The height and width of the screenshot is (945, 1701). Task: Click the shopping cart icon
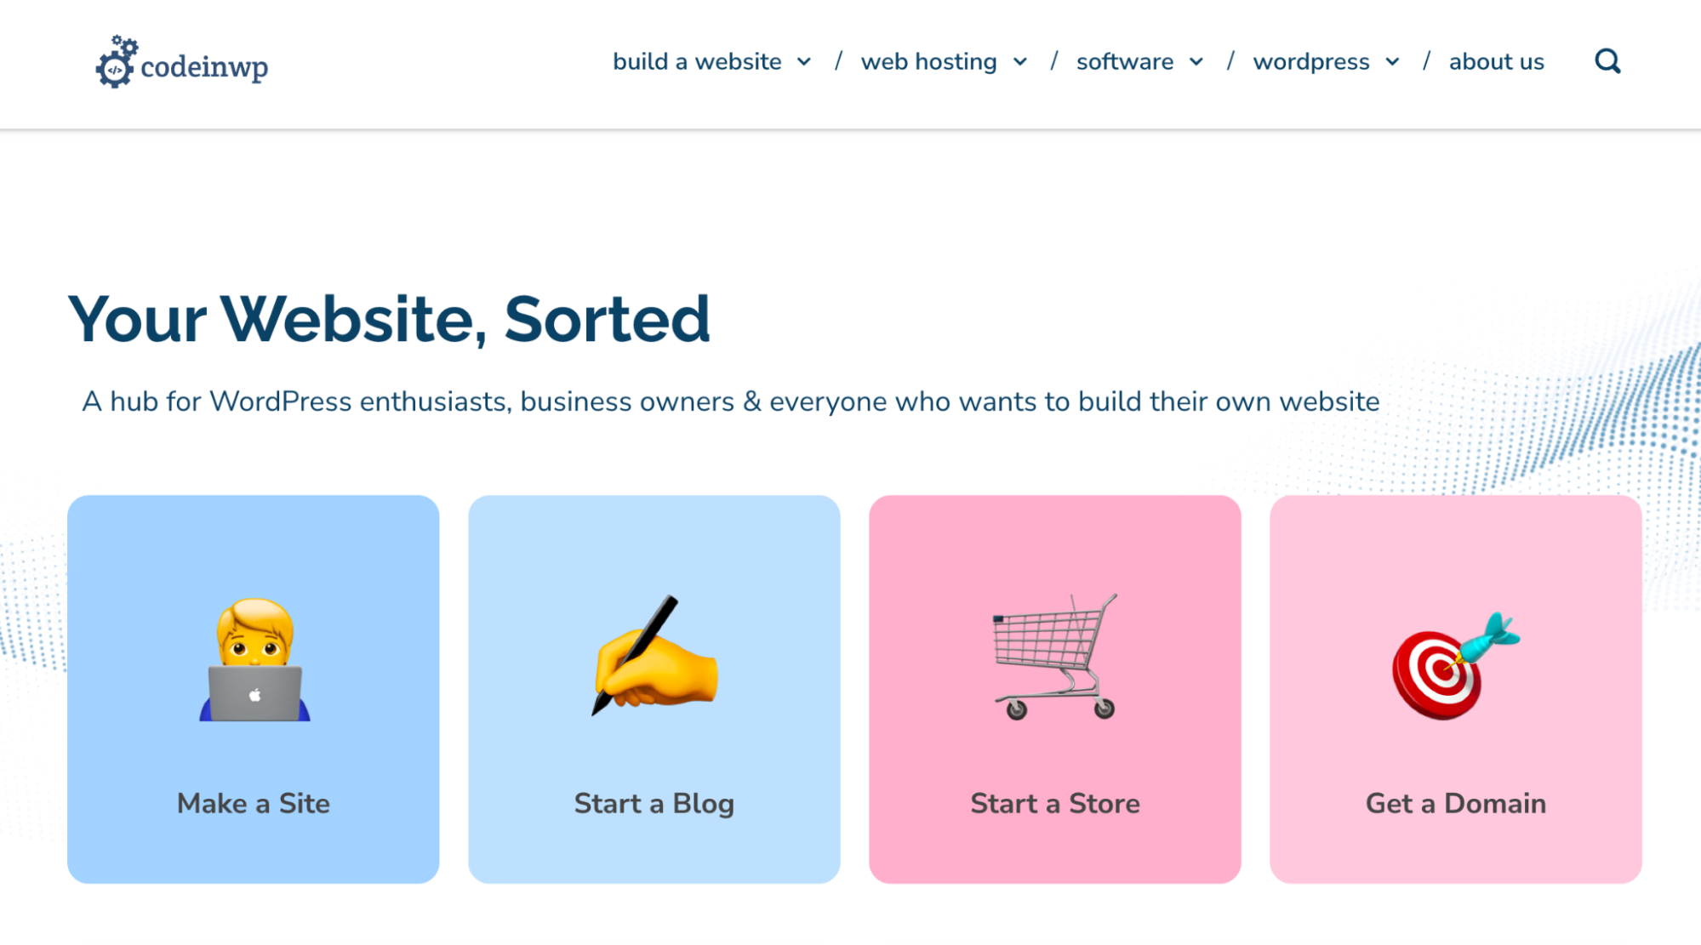point(1054,656)
